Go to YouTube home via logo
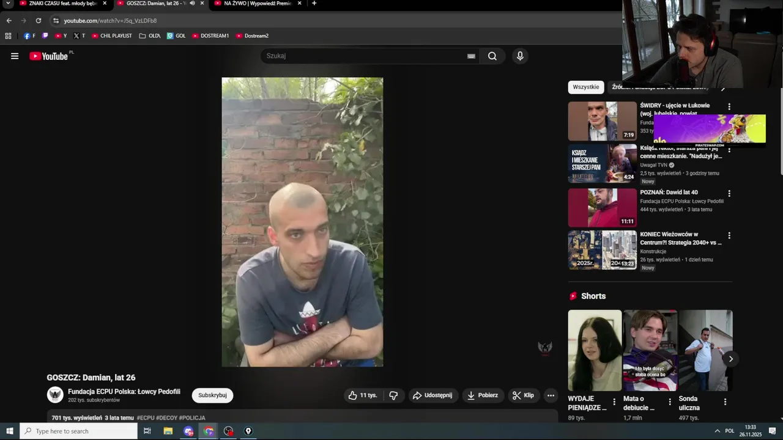This screenshot has width=783, height=440. (x=49, y=56)
